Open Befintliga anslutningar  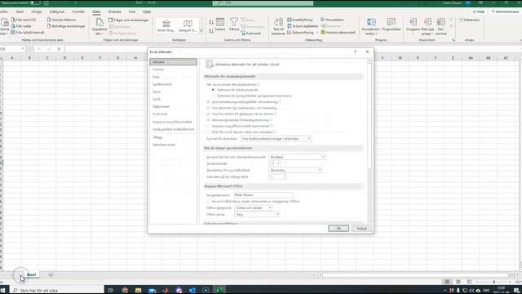(66, 26)
